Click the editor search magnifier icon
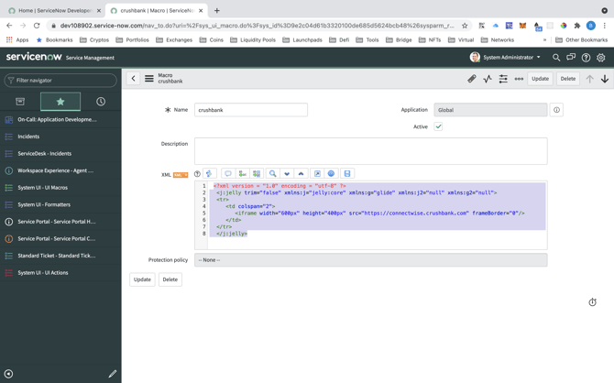This screenshot has width=614, height=383. pos(272,173)
